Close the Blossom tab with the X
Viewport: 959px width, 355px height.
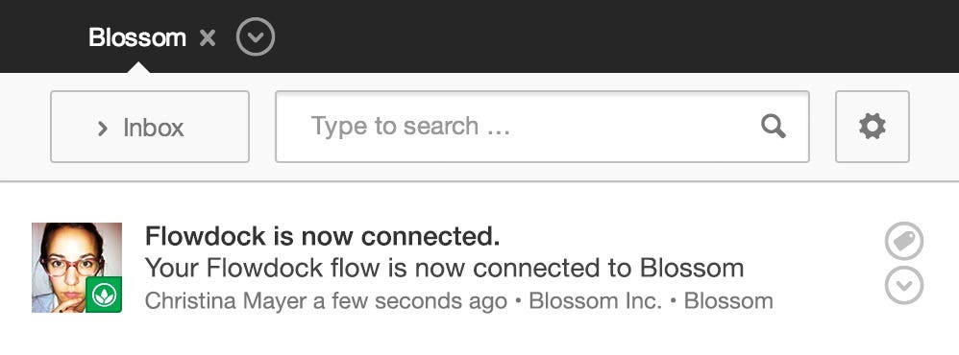click(208, 37)
